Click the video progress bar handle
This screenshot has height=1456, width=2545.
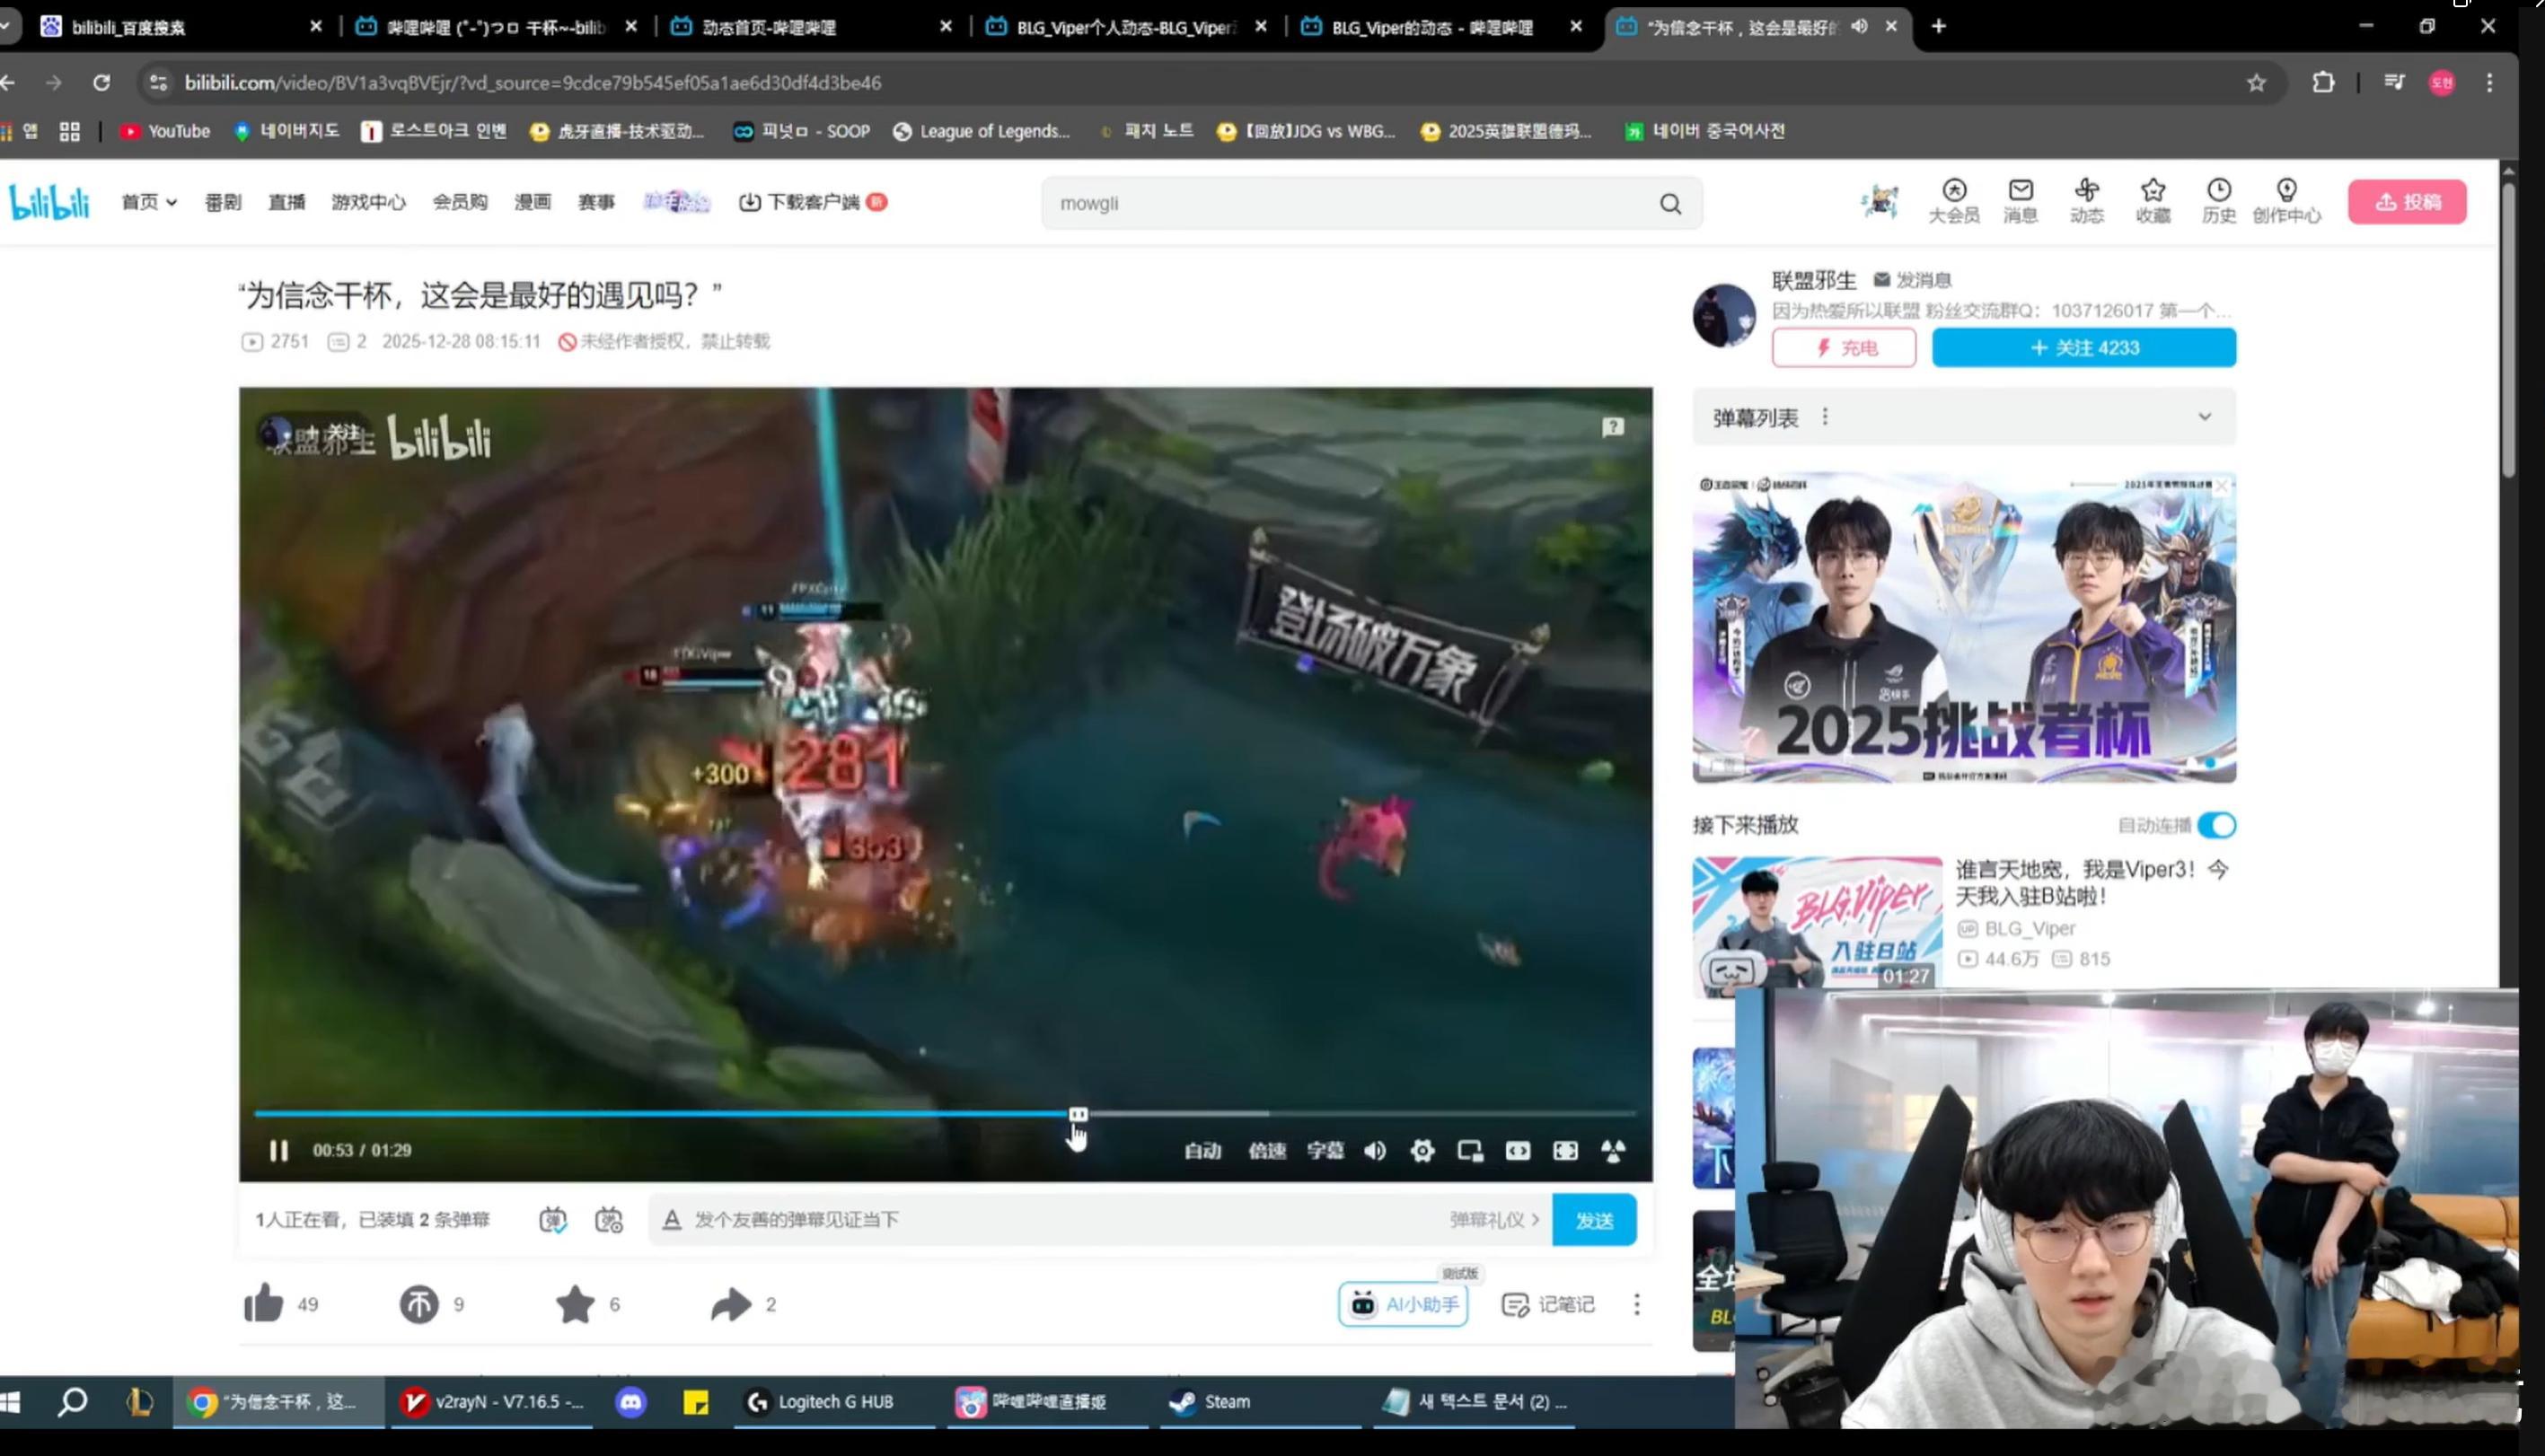1078,1114
